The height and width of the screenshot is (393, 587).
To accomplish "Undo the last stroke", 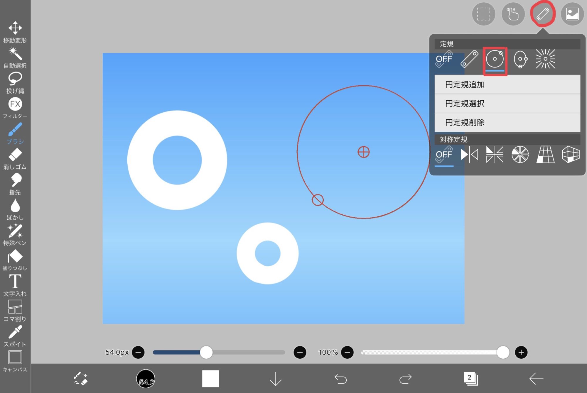I will [340, 379].
